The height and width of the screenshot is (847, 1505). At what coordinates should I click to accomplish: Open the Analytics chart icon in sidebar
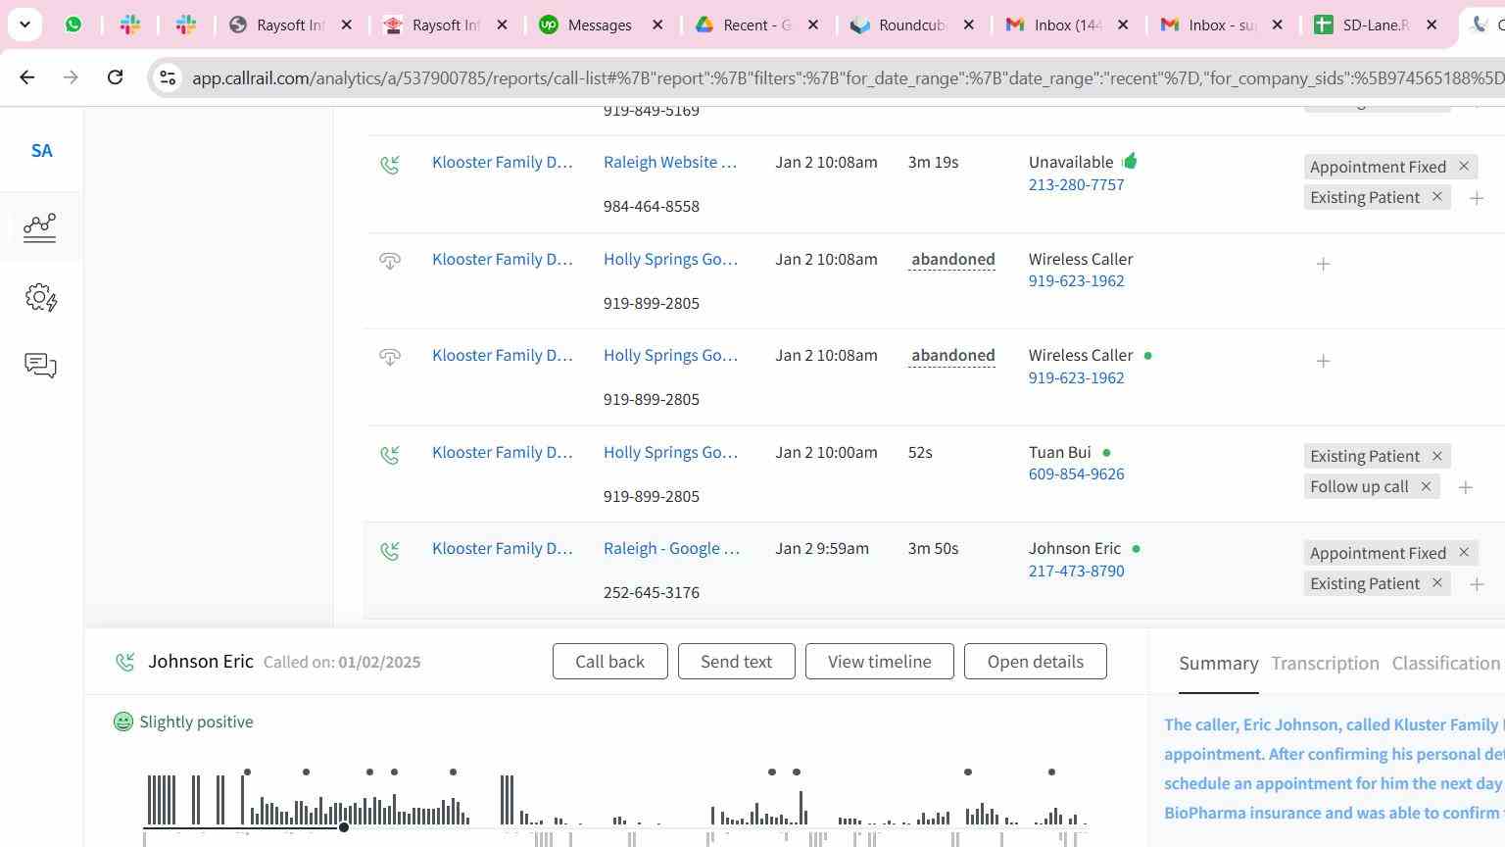tap(40, 227)
